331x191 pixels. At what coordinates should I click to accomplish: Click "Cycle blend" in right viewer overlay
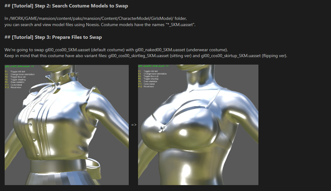[x=149, y=84]
